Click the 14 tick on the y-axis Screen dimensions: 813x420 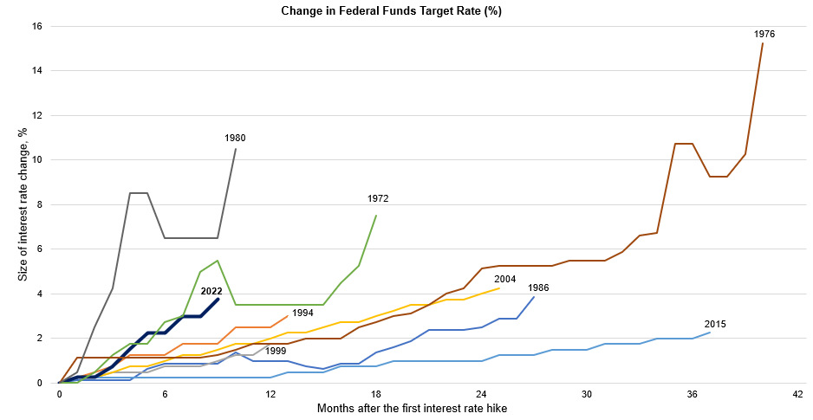37,71
